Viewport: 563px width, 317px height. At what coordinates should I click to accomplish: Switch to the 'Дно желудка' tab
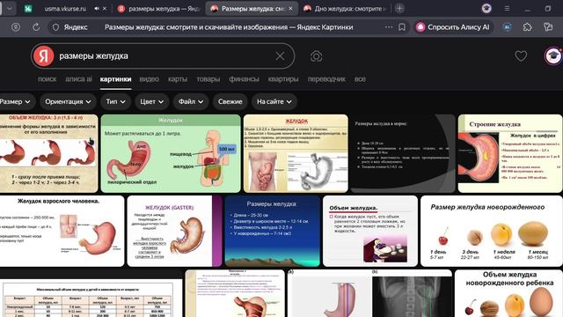[345, 9]
